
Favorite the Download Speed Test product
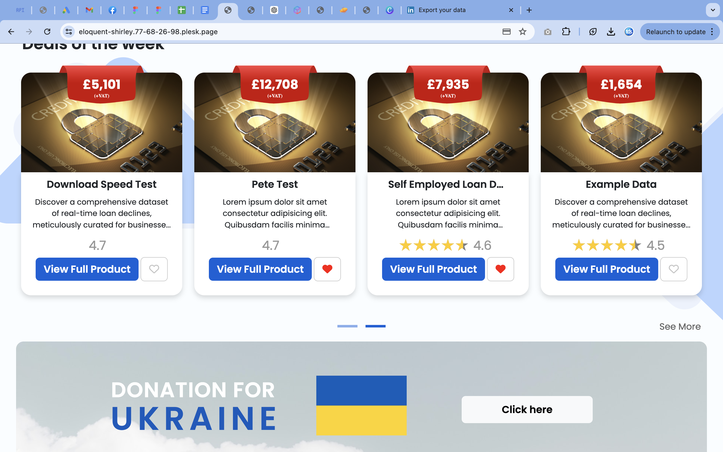[154, 269]
